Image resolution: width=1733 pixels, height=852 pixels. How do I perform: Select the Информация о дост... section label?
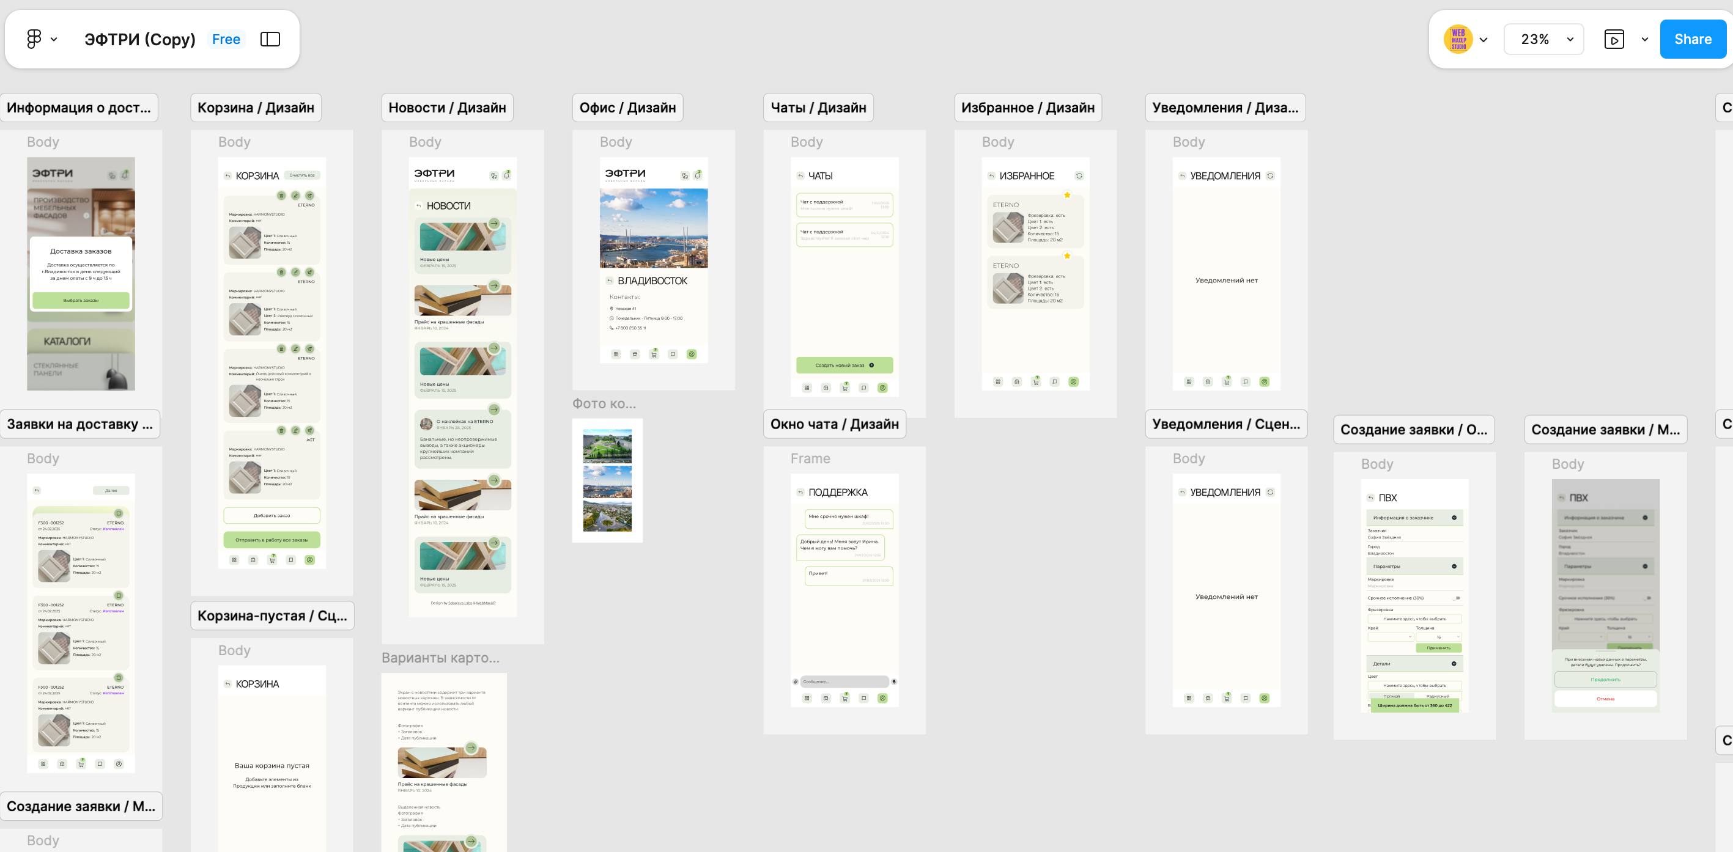click(79, 108)
